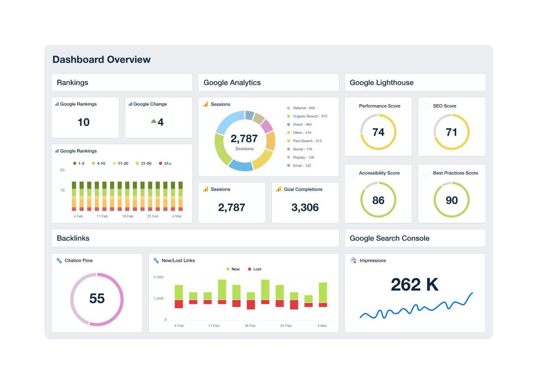Screen dimensions: 538x384
Task: Click the analytics icon beside Goal Completions
Action: 279,189
